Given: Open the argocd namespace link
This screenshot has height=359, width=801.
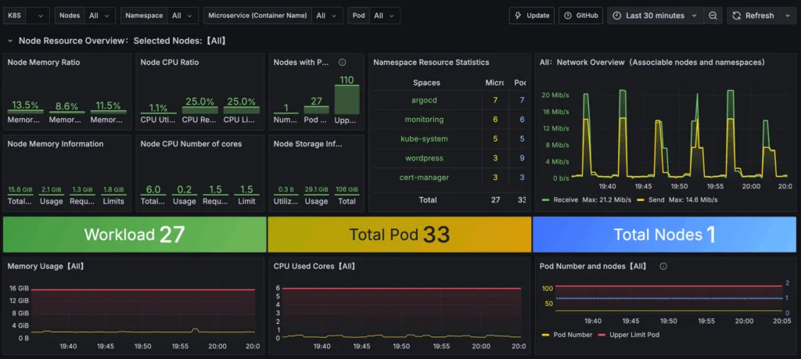Looking at the screenshot, I should 424,100.
